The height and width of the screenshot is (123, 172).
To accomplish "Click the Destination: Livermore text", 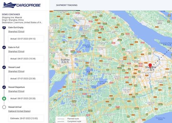I will pos(22,23).
